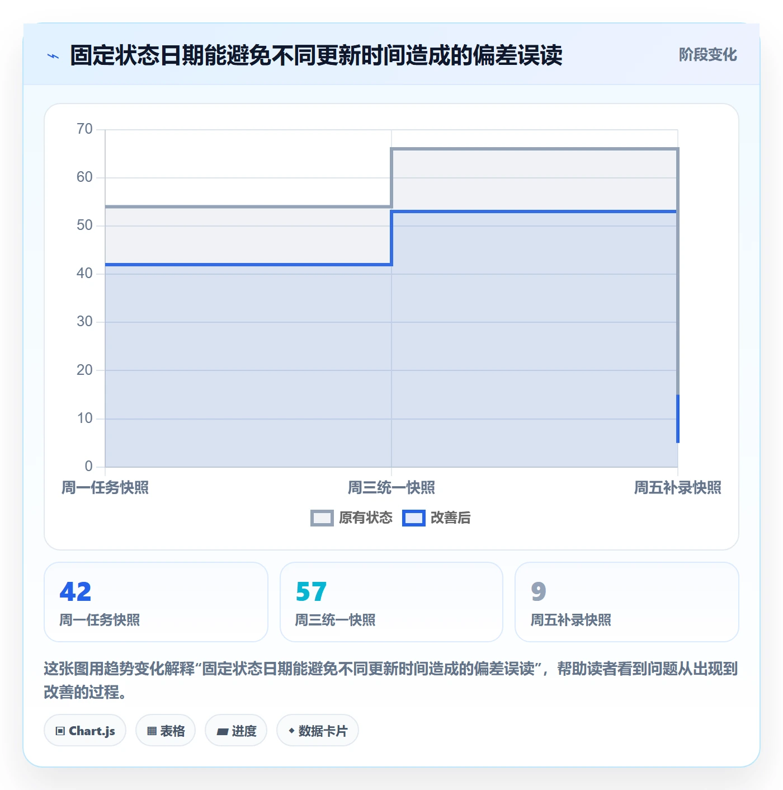Click the 周五补录快照 x-axis label
This screenshot has height=790, width=783.
[677, 488]
